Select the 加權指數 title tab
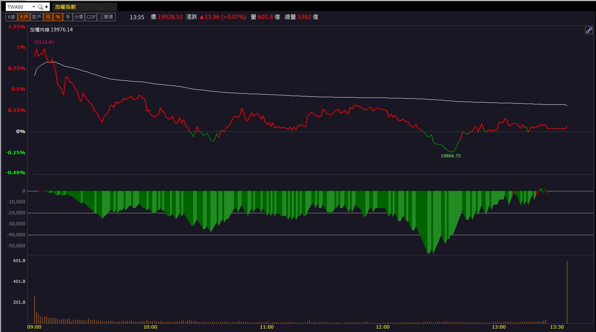This screenshot has height=332, width=596. (65, 7)
